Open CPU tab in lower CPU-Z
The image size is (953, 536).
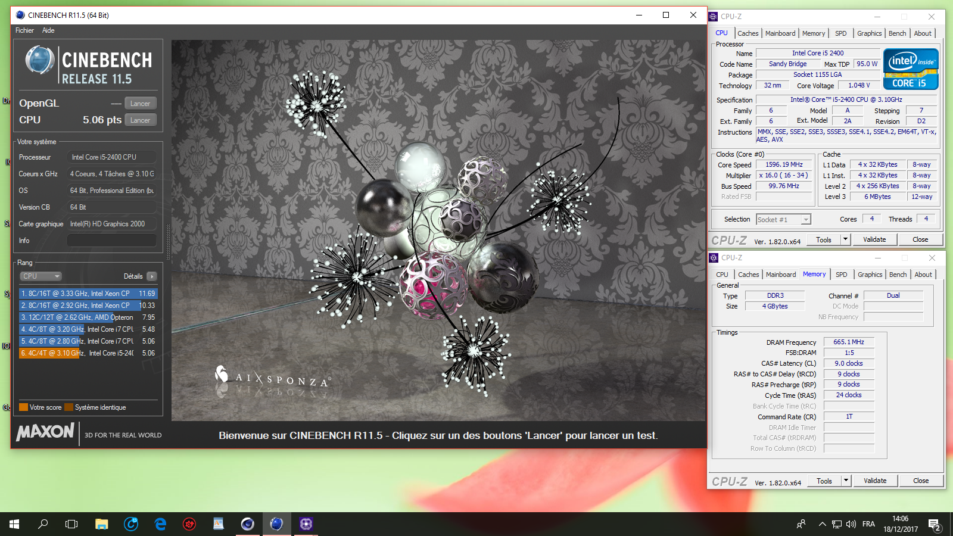[722, 275]
